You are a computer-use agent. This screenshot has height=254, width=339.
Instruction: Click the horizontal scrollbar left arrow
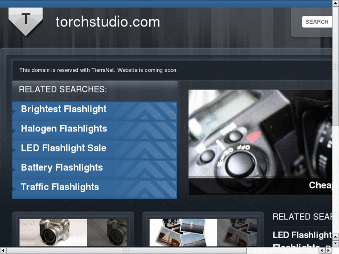(3, 251)
